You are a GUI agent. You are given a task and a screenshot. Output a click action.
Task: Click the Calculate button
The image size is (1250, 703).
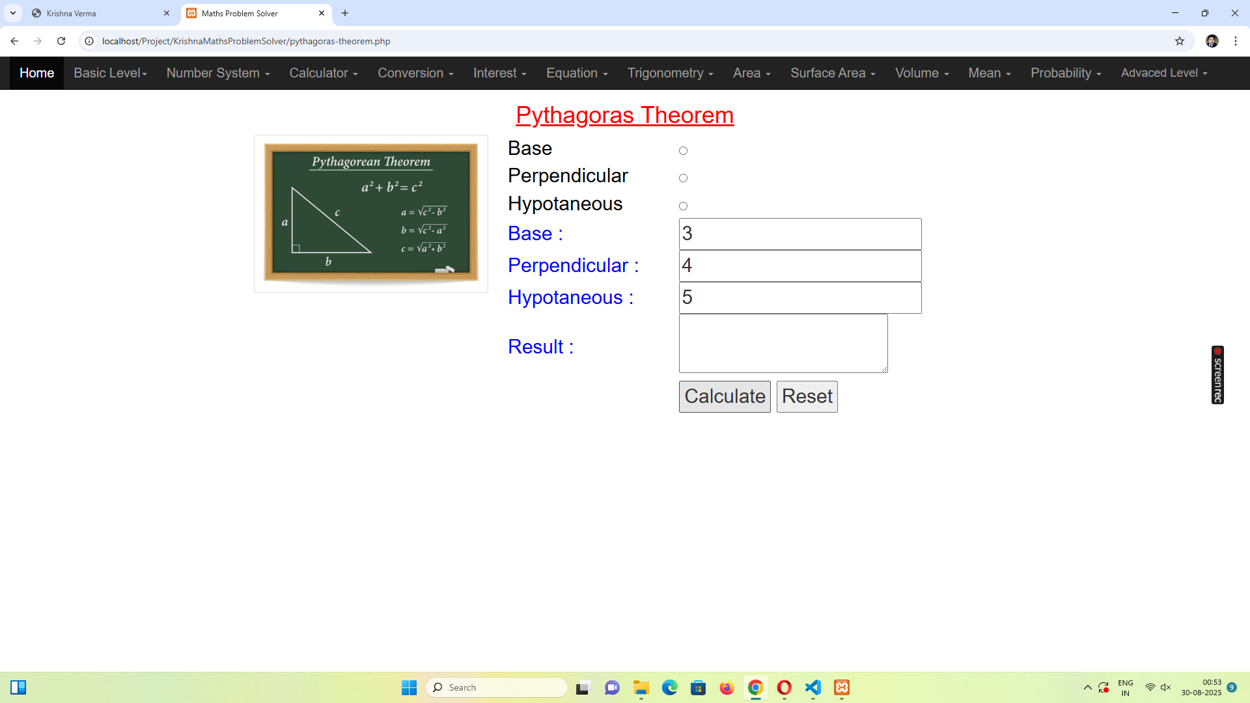click(725, 396)
